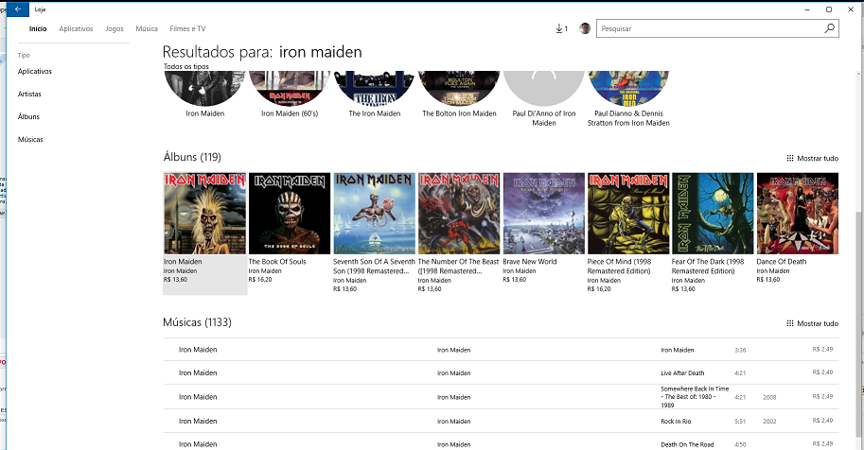
Task: Open the Iron Maiden artist circle
Action: [205, 88]
